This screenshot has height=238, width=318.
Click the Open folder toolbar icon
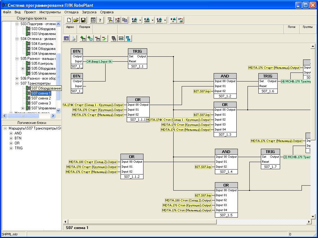pos(76,20)
